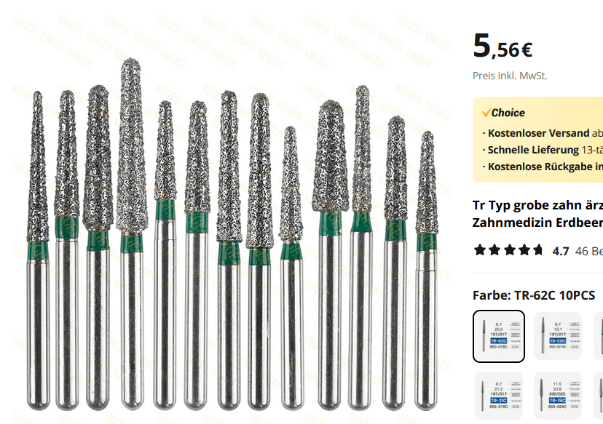
Task: Click the partially filled fifth rating star
Action: [x=537, y=250]
